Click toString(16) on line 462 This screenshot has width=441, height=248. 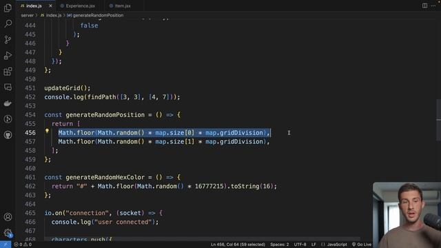[252, 186]
